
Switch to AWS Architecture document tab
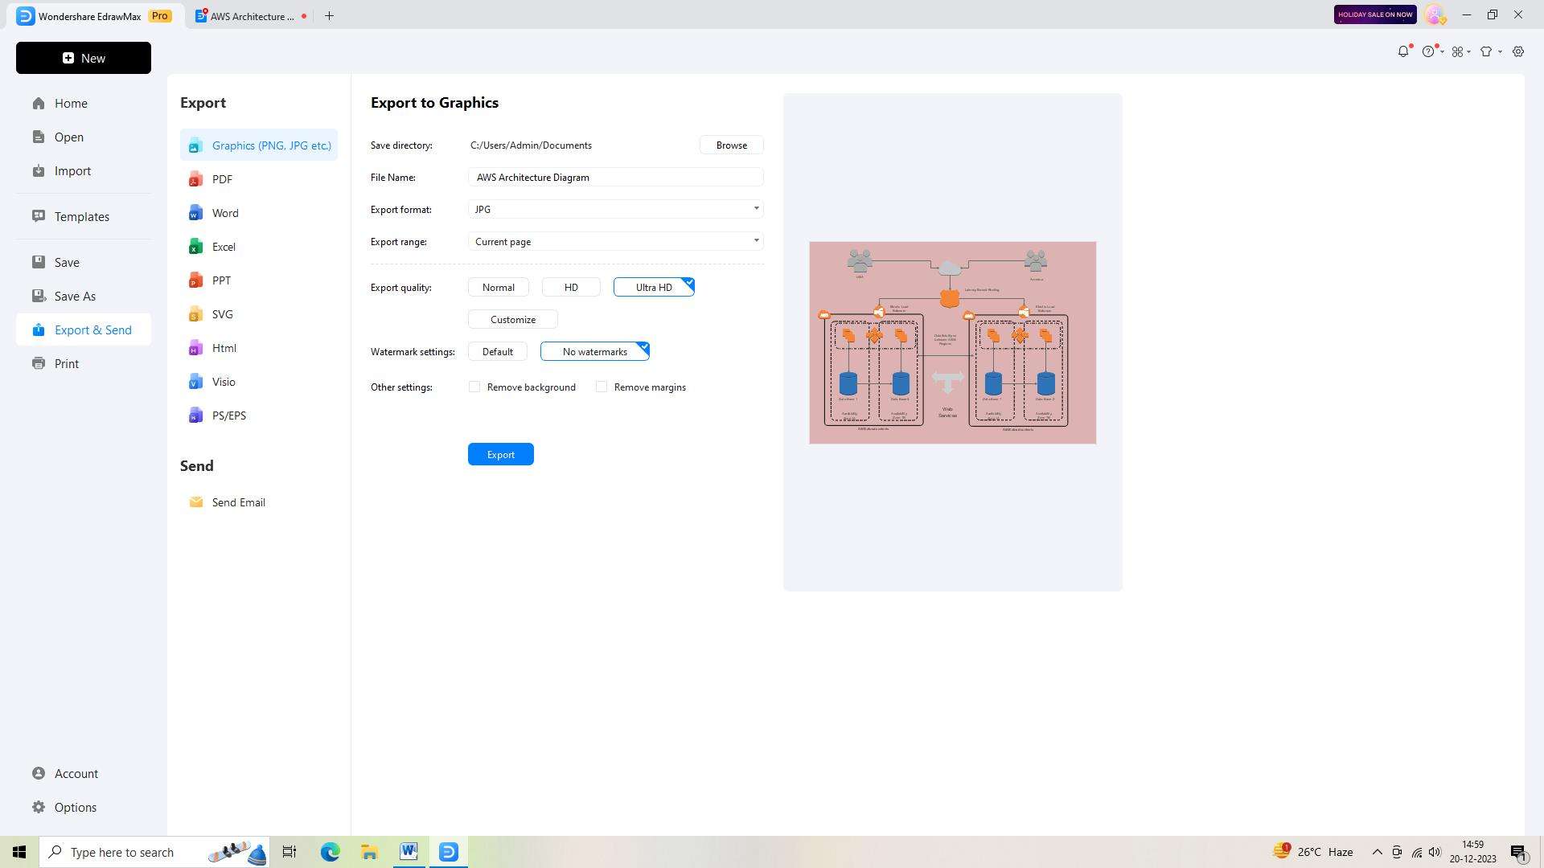[x=252, y=16]
